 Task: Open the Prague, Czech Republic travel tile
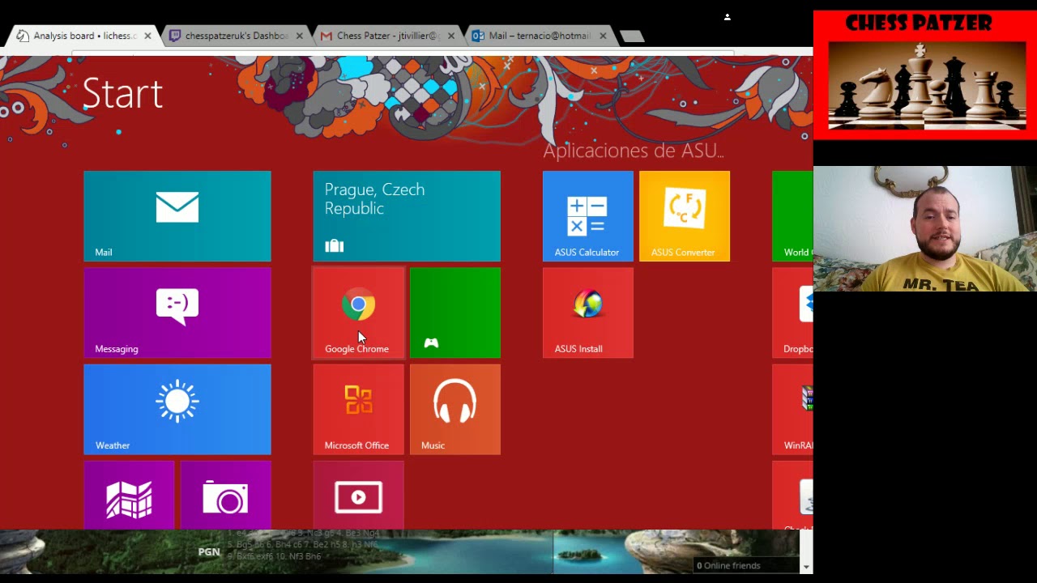(407, 216)
